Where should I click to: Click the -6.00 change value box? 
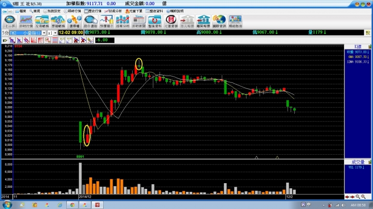pos(105,40)
